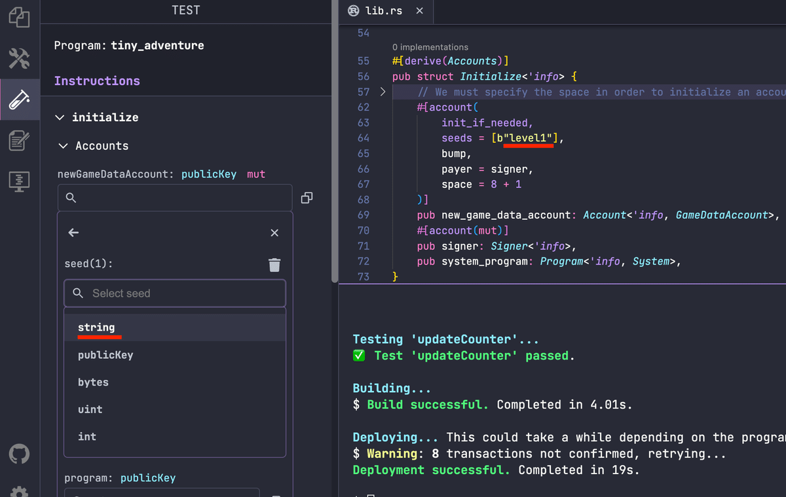
Task: Close the lib.rs editor tab
Action: 420,10
